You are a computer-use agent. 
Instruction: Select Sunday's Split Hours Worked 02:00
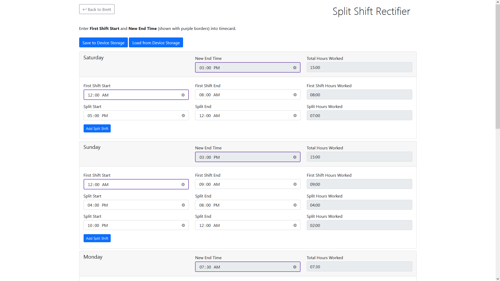click(x=359, y=225)
